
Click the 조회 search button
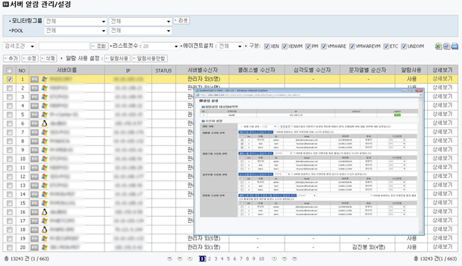pos(100,46)
